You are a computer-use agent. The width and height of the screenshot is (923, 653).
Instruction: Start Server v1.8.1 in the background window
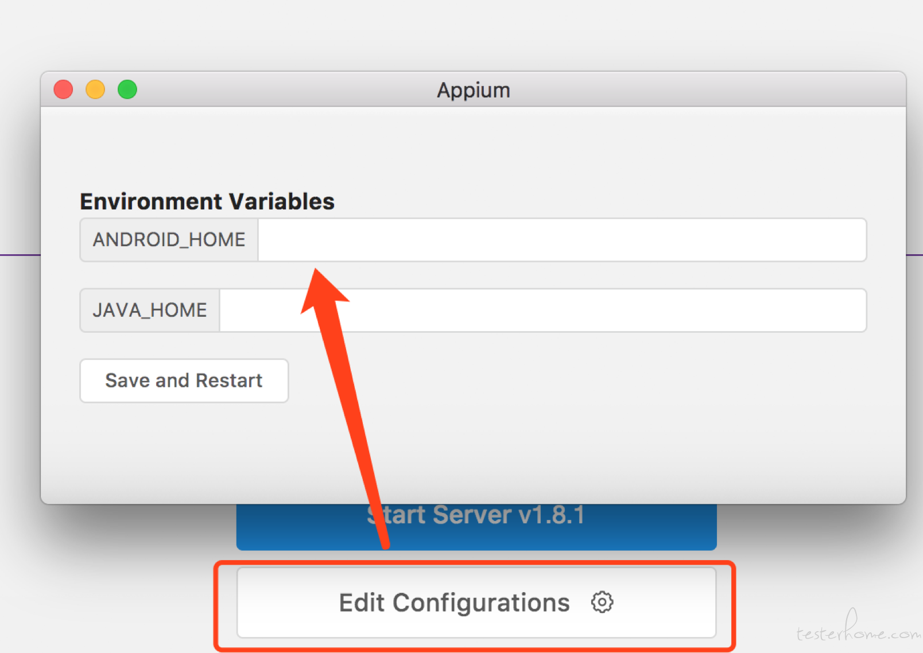[x=476, y=527]
